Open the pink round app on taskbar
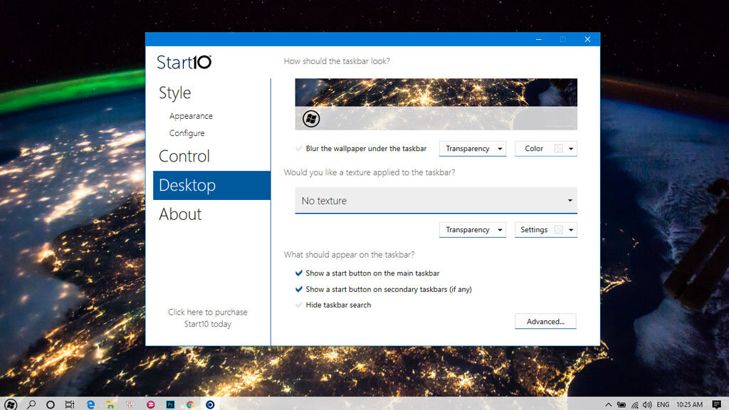 [151, 404]
